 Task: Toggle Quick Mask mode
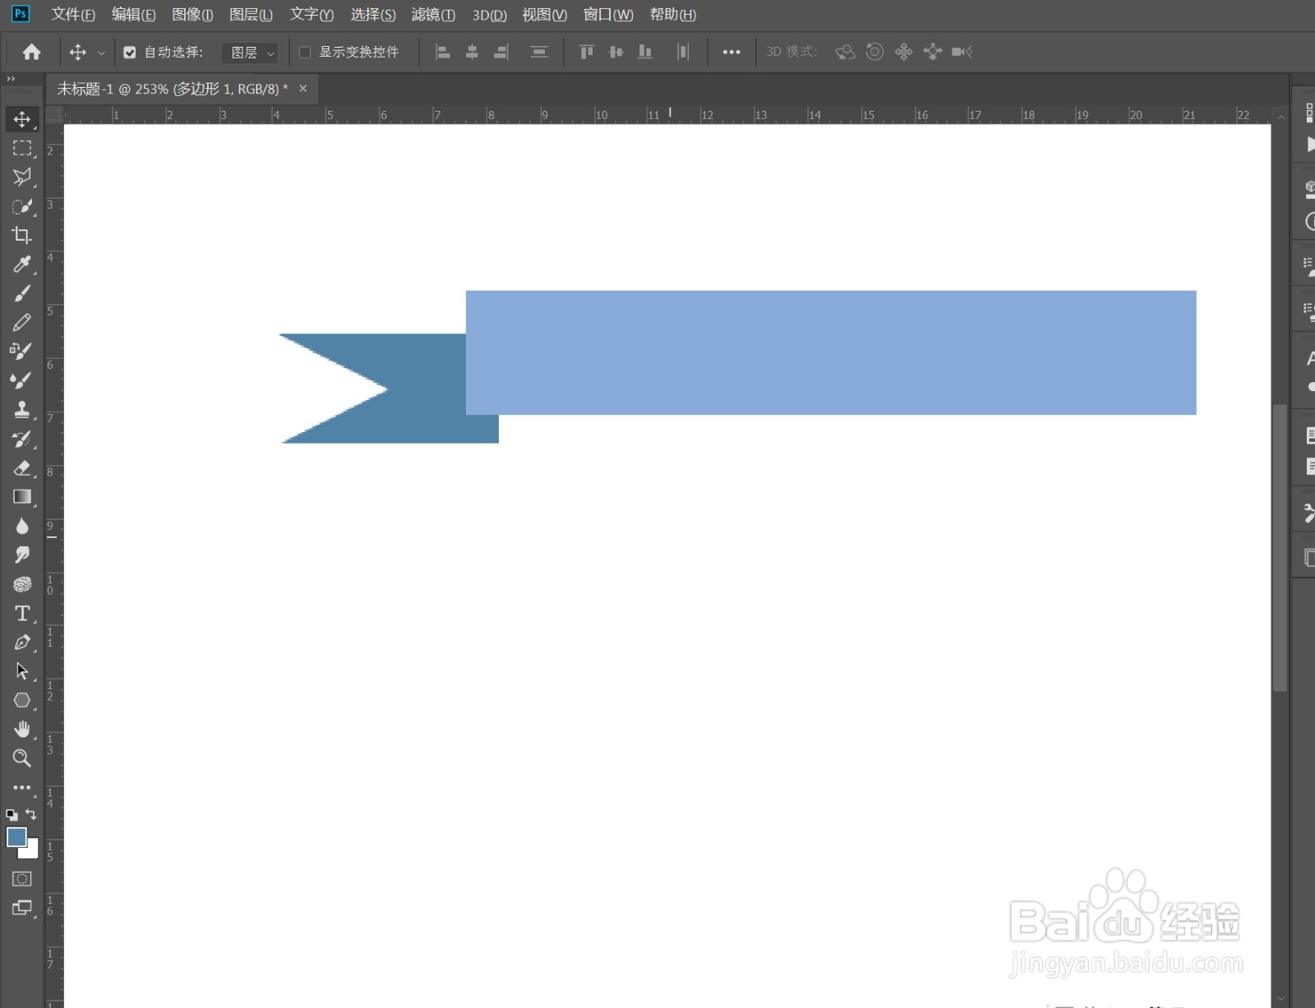(22, 879)
